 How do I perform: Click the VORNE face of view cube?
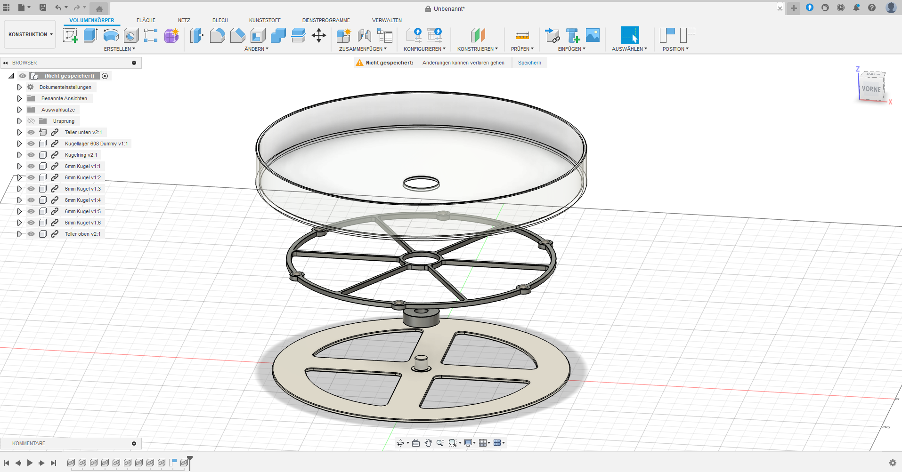[871, 89]
